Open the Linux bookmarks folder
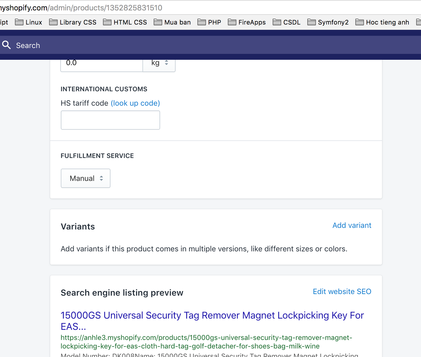Screen dimensions: 421x357 [x=29, y=22]
